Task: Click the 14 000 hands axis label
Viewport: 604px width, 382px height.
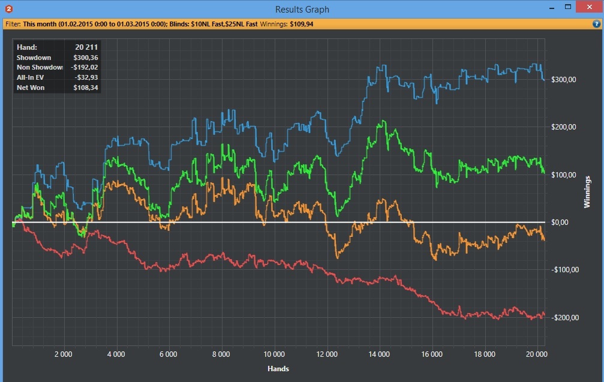Action: [x=379, y=354]
